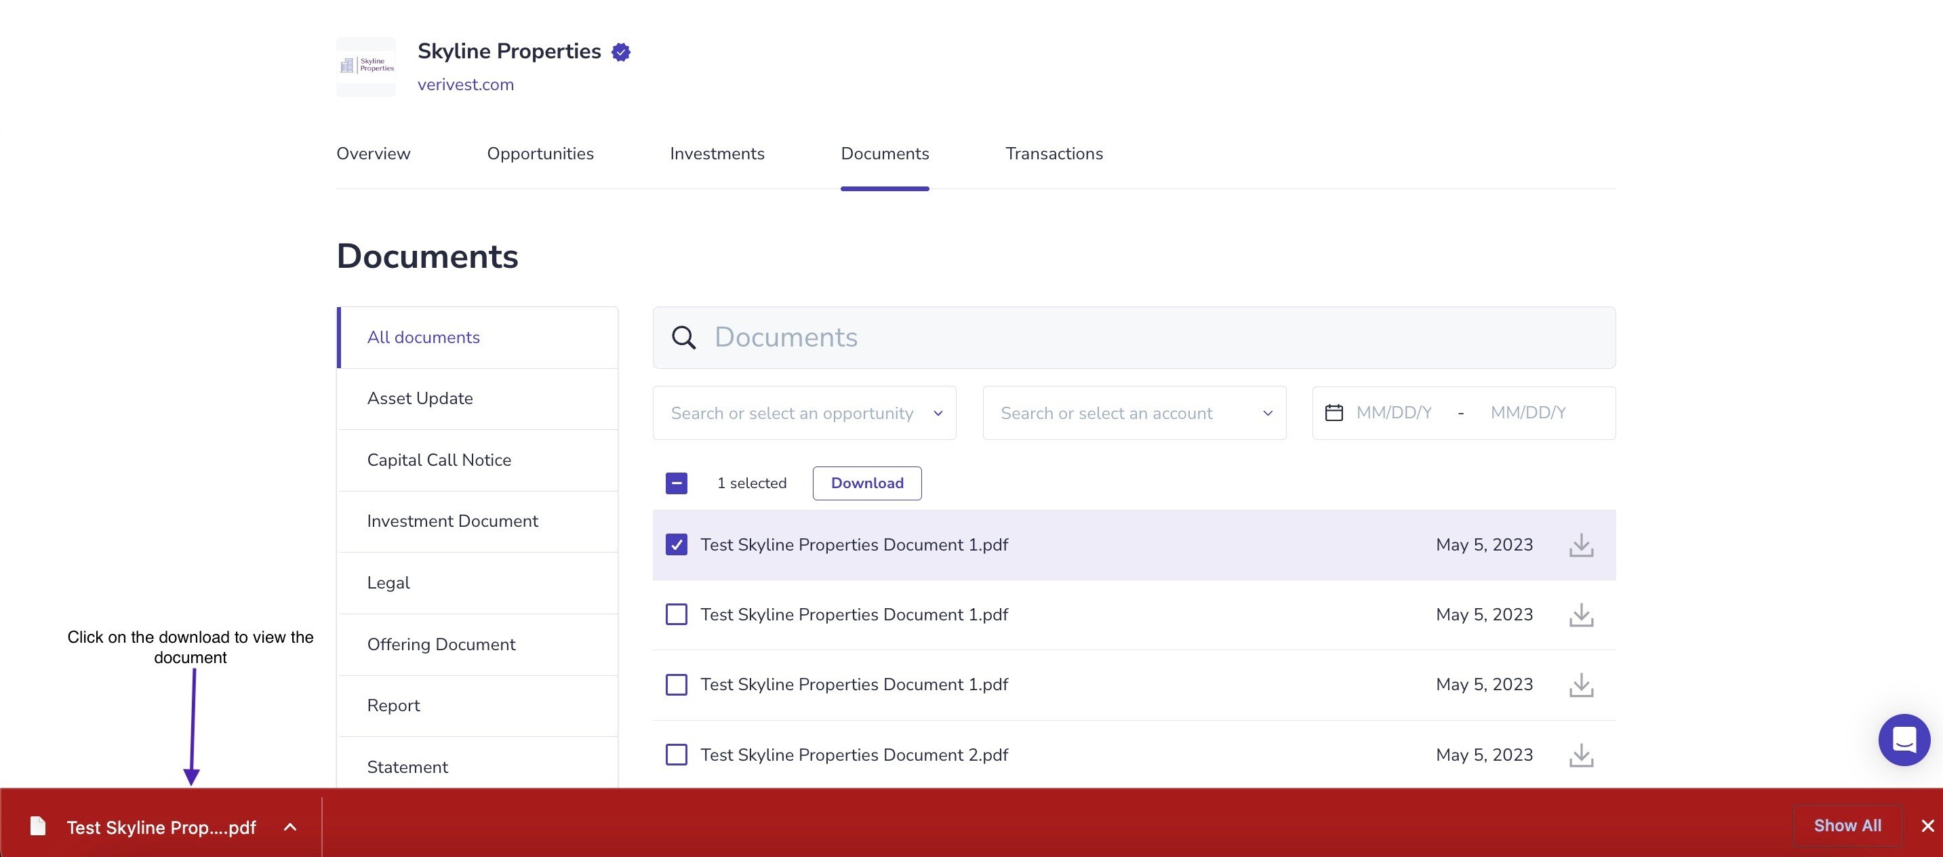The image size is (1943, 857).
Task: Click the end date MM/DD/Y field
Action: coord(1528,413)
